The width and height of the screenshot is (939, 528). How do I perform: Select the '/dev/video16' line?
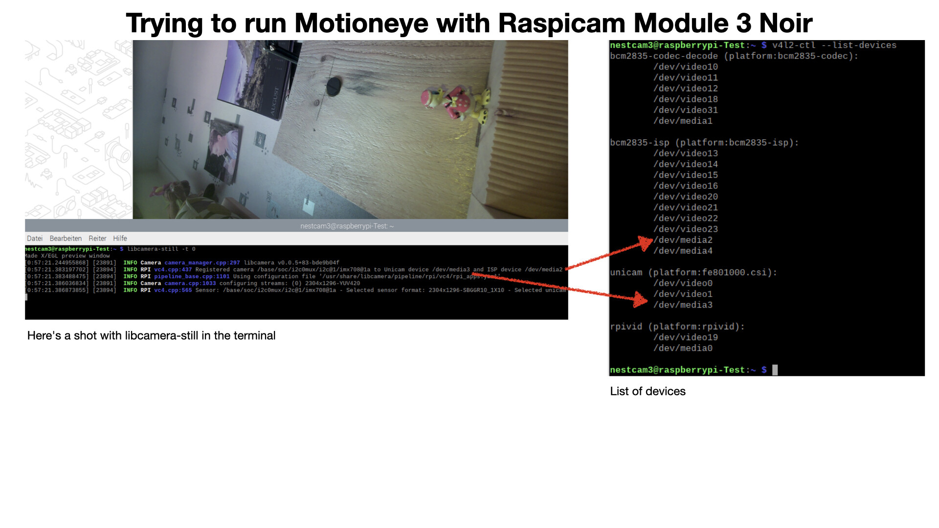point(686,186)
